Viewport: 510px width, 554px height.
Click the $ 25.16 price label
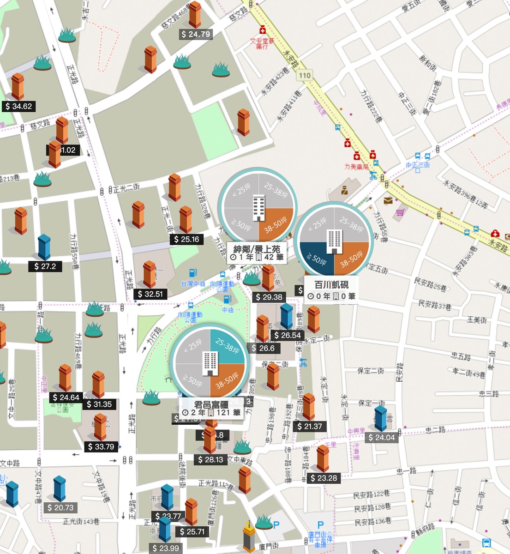click(x=186, y=239)
